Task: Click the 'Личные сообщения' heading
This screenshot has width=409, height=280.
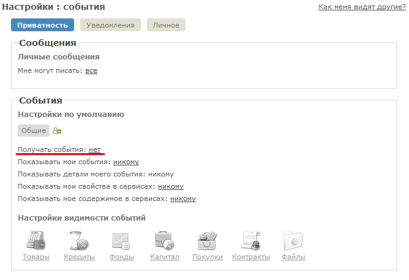Action: click(59, 56)
